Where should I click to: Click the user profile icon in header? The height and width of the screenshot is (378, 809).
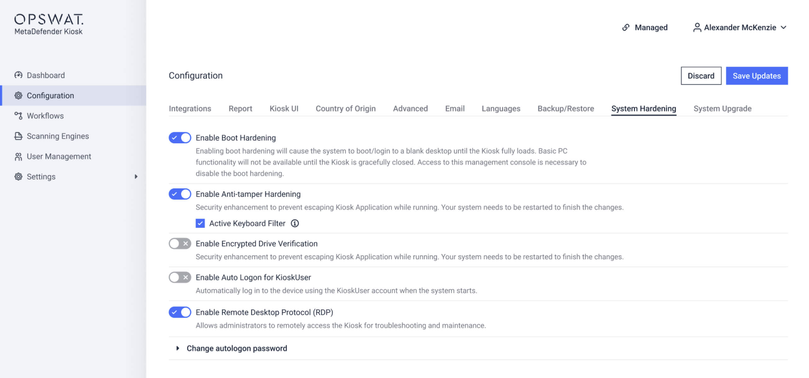697,27
